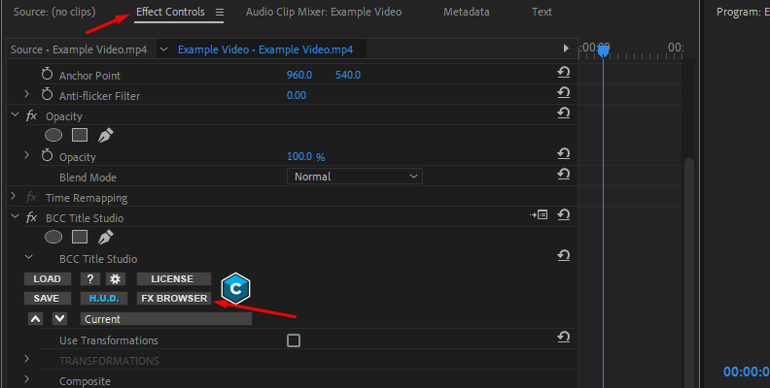Expand the Anti-flicker Filter property

(27, 95)
